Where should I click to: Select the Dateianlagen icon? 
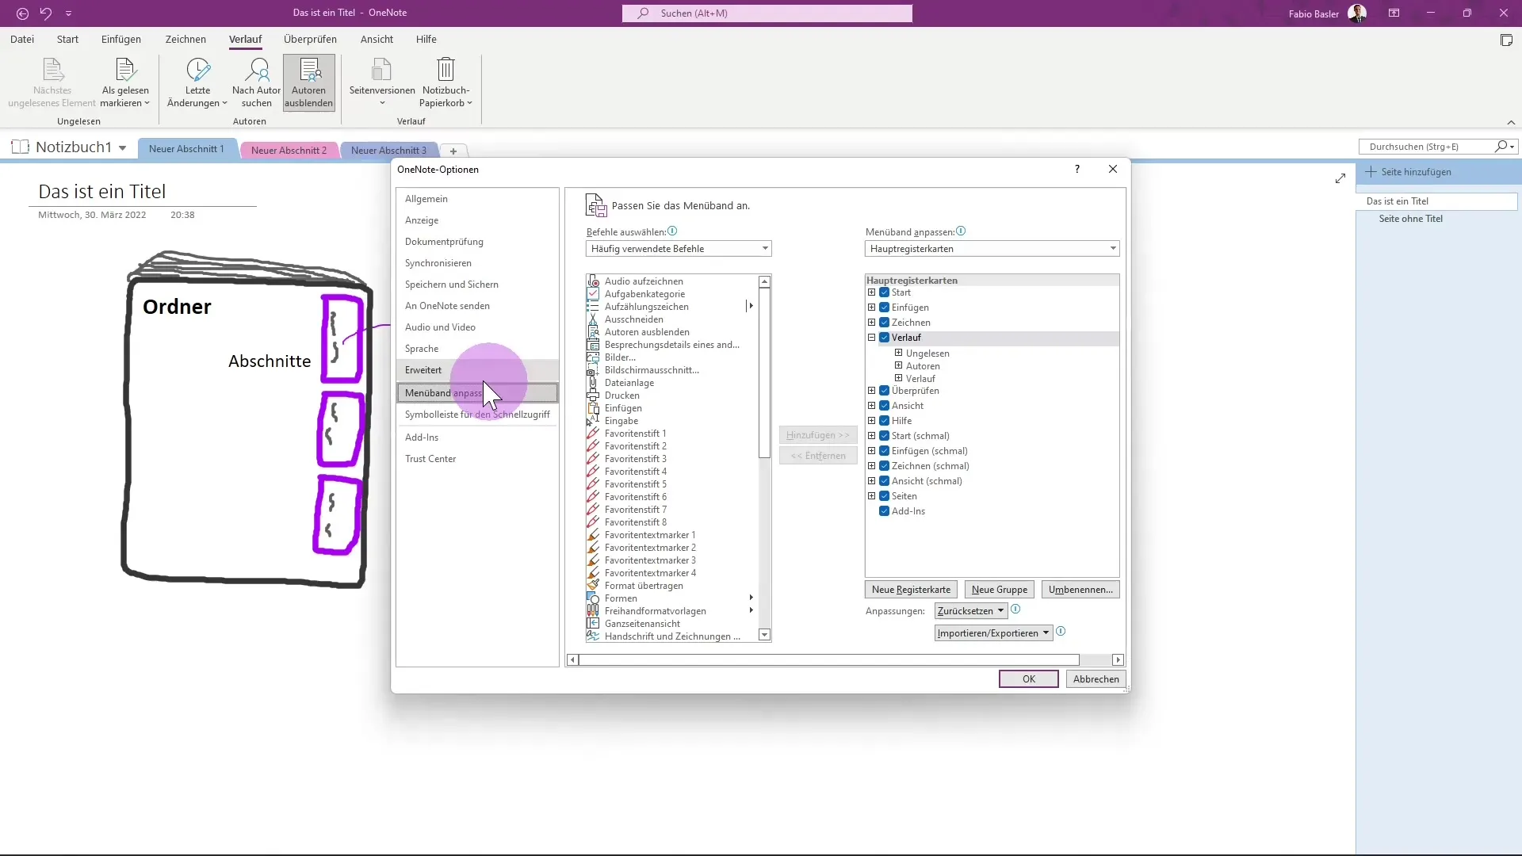593,383
